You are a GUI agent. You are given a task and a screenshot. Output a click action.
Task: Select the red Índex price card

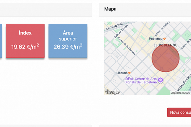pos(25,41)
